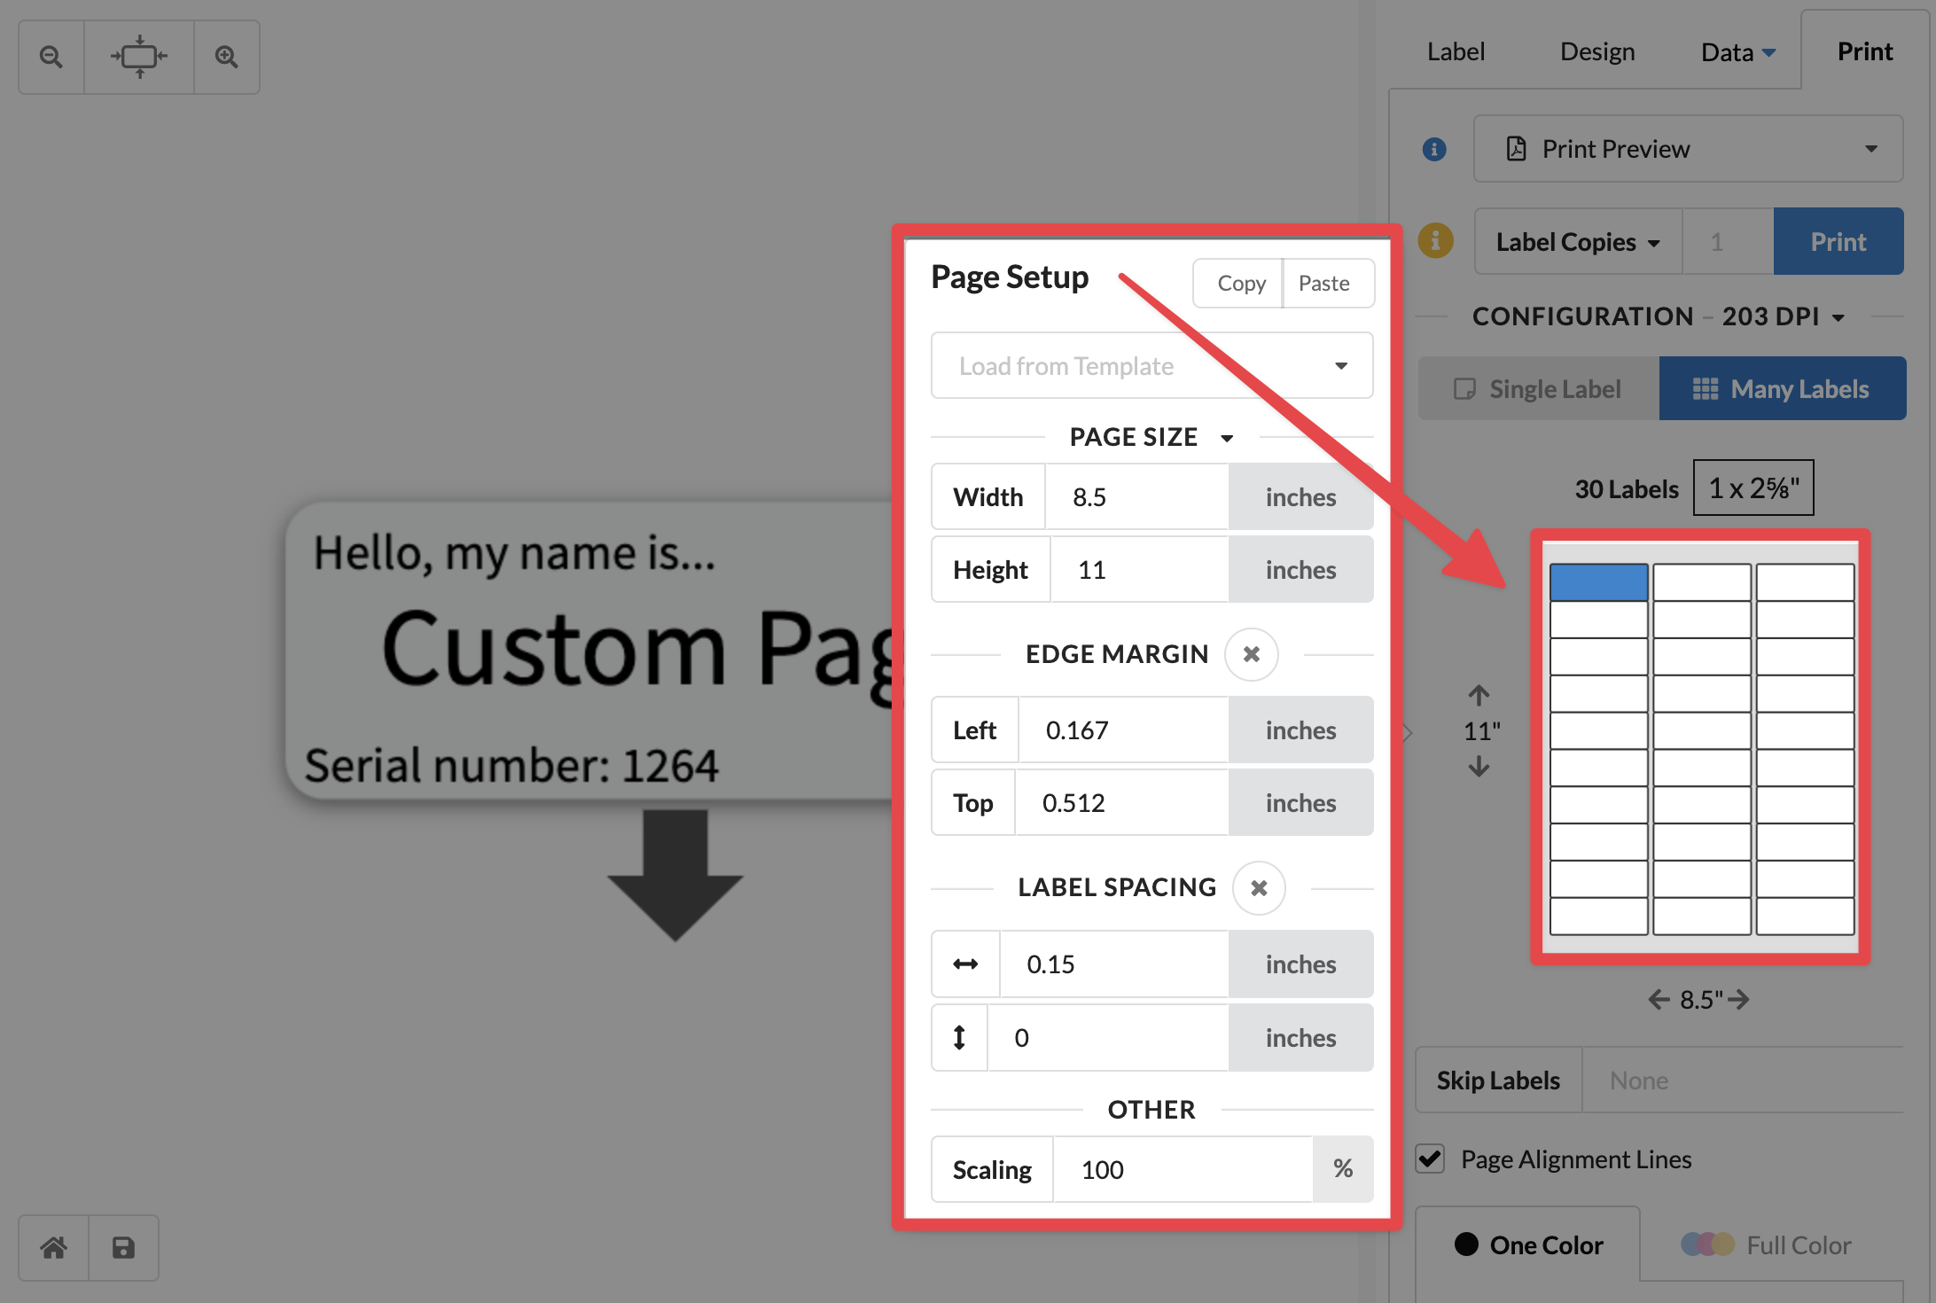This screenshot has height=1303, width=1936.
Task: Expand the Print Preview dropdown
Action: click(x=1688, y=149)
